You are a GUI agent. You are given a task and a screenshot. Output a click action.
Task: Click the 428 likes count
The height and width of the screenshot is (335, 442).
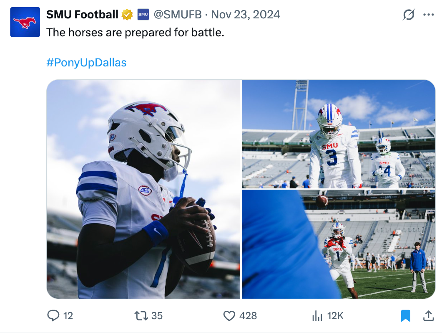pyautogui.click(x=248, y=316)
